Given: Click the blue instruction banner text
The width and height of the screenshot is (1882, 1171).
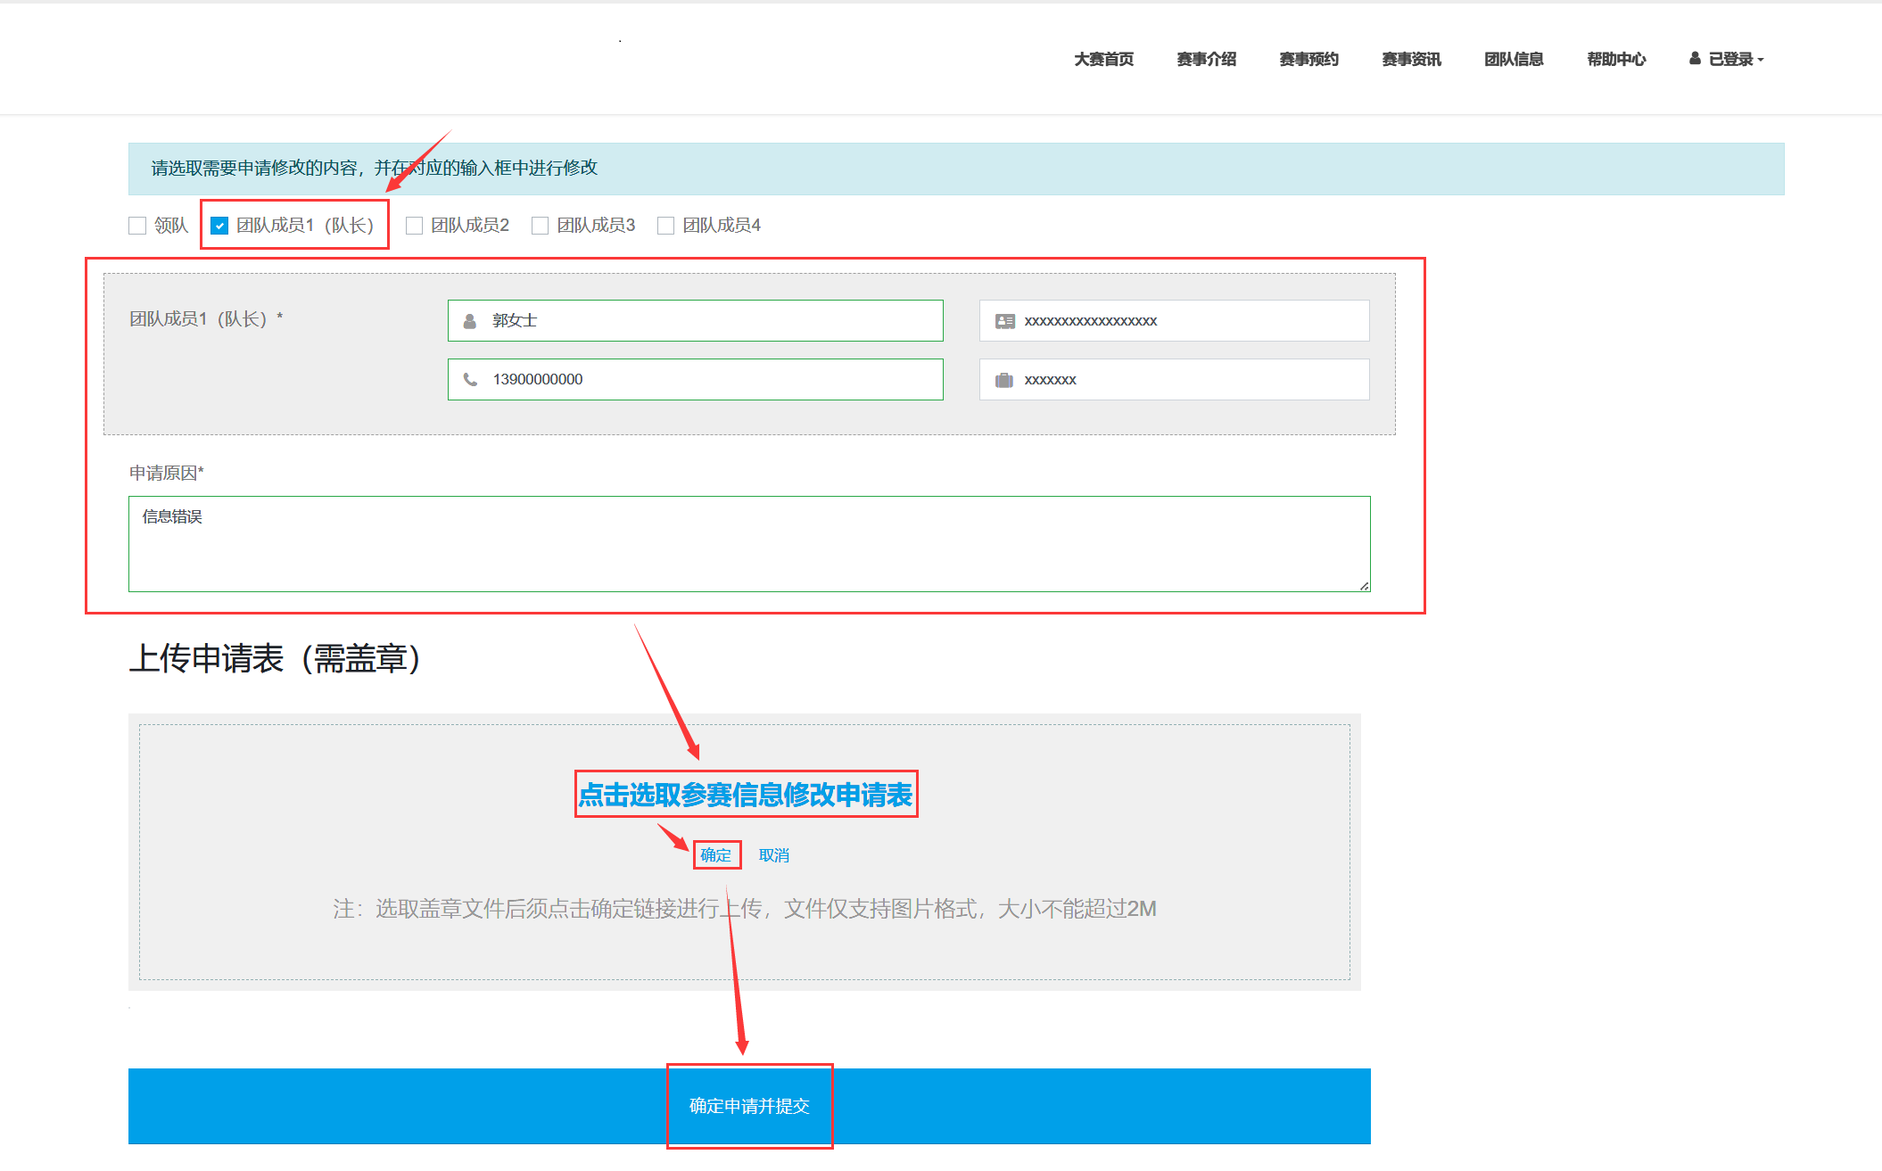Looking at the screenshot, I should tap(374, 168).
